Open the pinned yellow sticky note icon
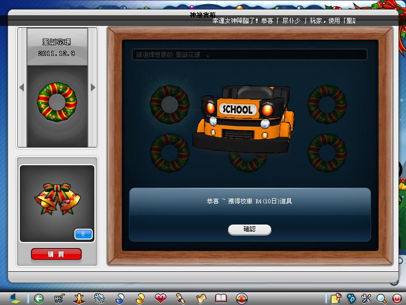Screen dimensions: 406x305 point(336,298)
